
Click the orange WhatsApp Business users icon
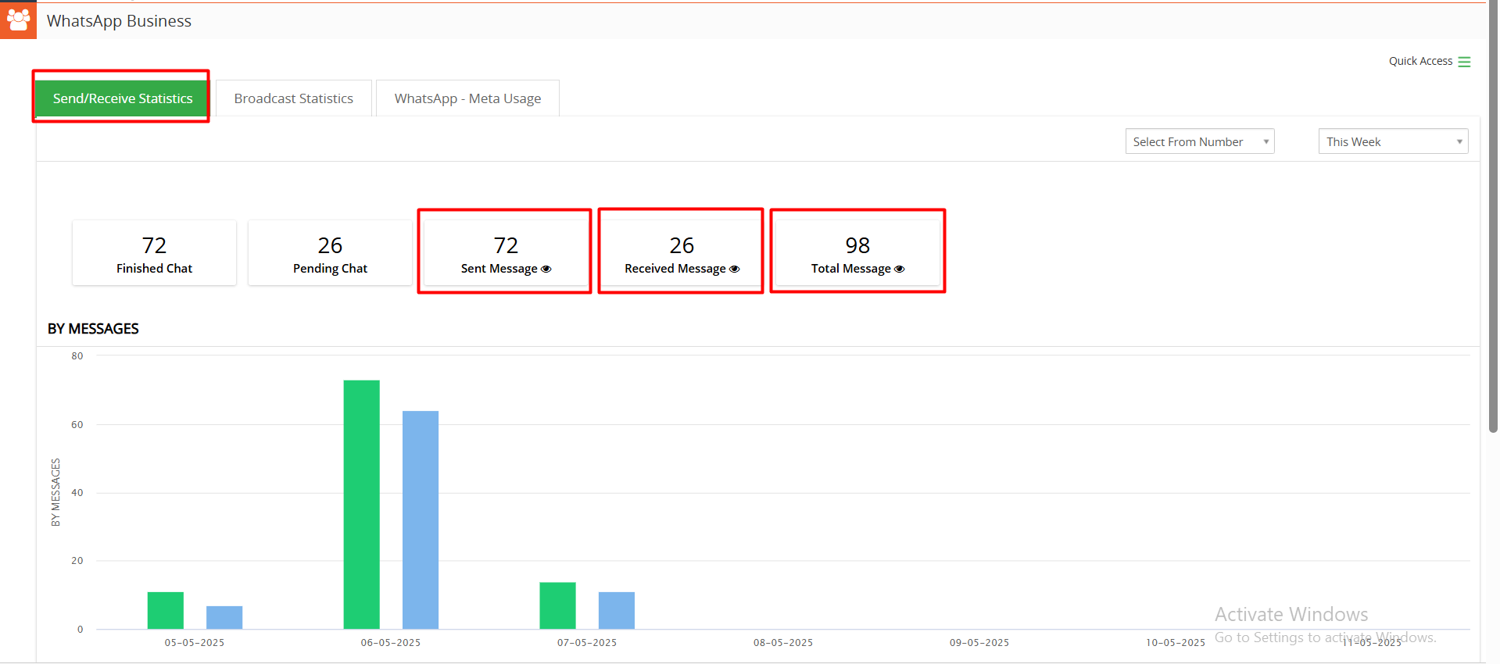(x=18, y=20)
